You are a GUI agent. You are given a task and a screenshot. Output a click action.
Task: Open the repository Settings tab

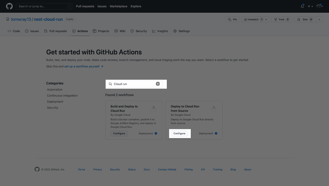pyautogui.click(x=182, y=31)
